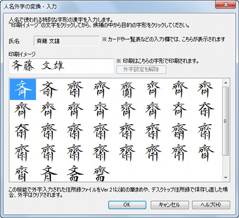Image resolution: width=239 pixels, height=218 pixels.
Task: Choose the 齎 candidate with 貝 at the bottom
Action: pyautogui.click(x=127, y=89)
